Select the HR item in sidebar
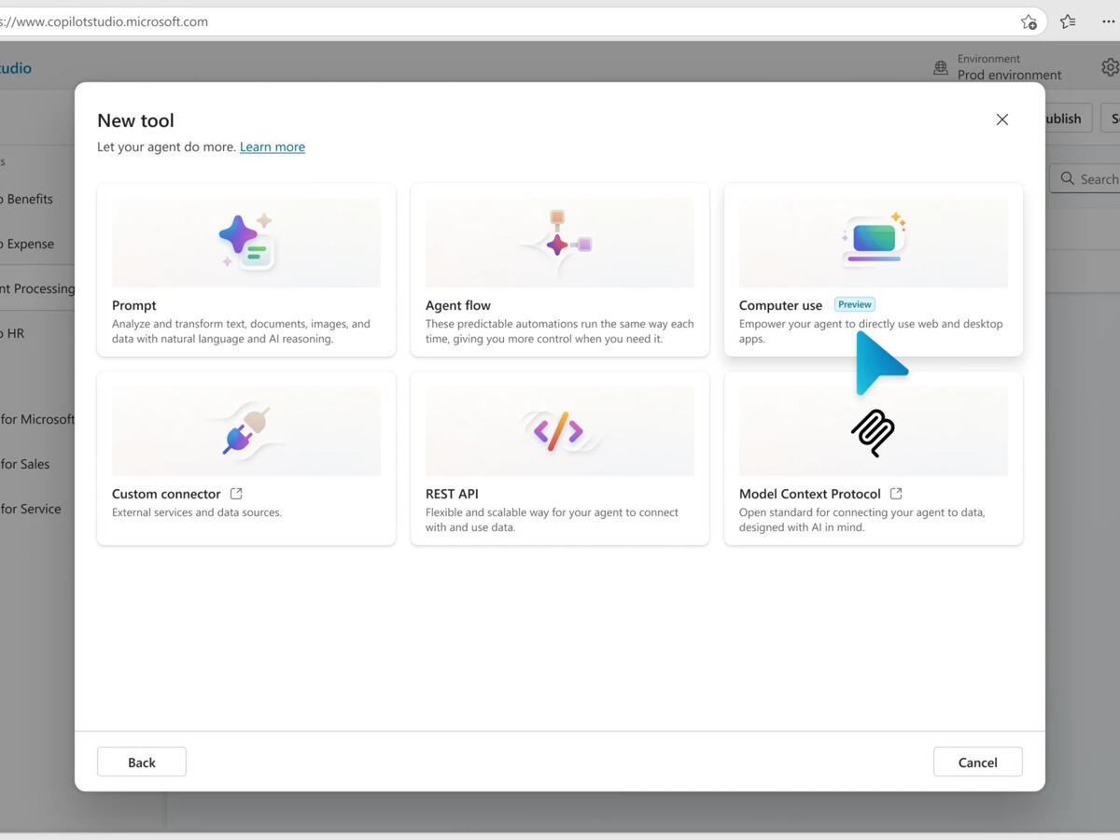 (x=13, y=333)
